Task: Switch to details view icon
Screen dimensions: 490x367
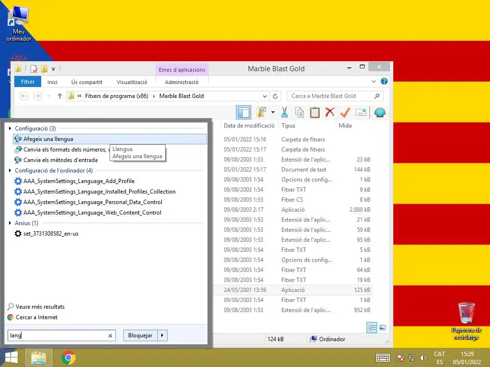Action: (x=371, y=328)
